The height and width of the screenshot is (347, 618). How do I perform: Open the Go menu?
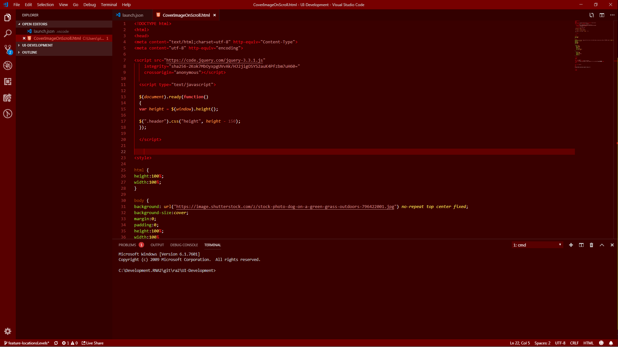coord(76,4)
